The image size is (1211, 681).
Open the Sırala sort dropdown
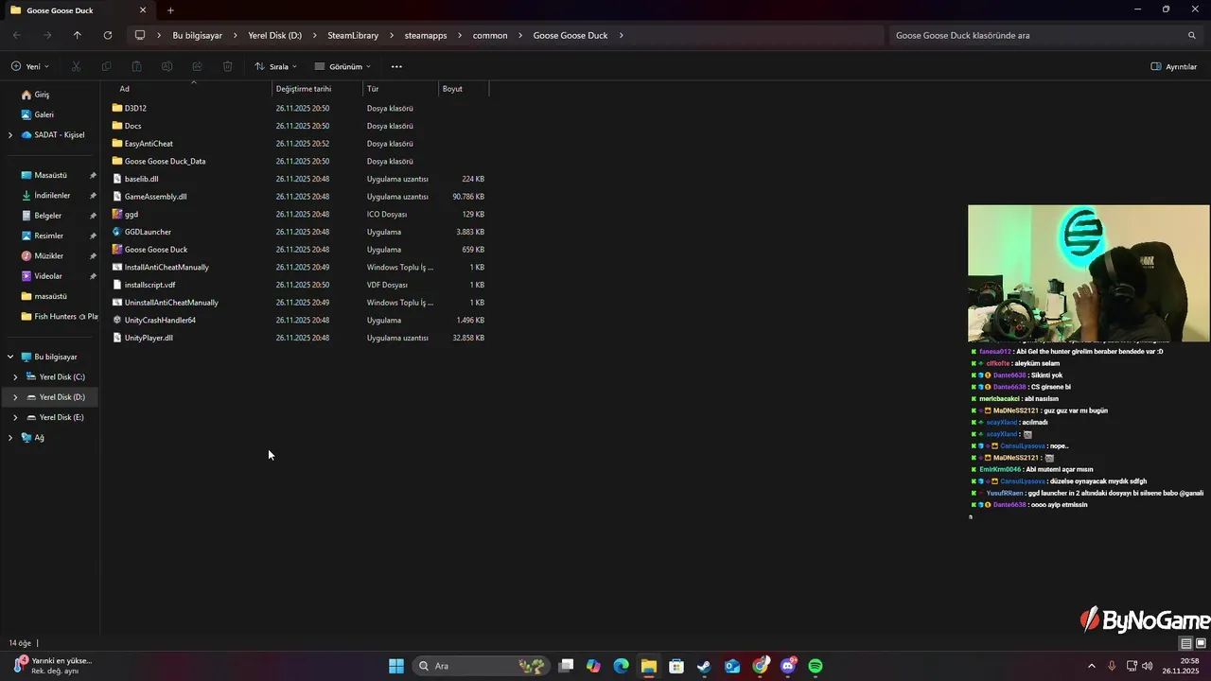click(x=275, y=66)
